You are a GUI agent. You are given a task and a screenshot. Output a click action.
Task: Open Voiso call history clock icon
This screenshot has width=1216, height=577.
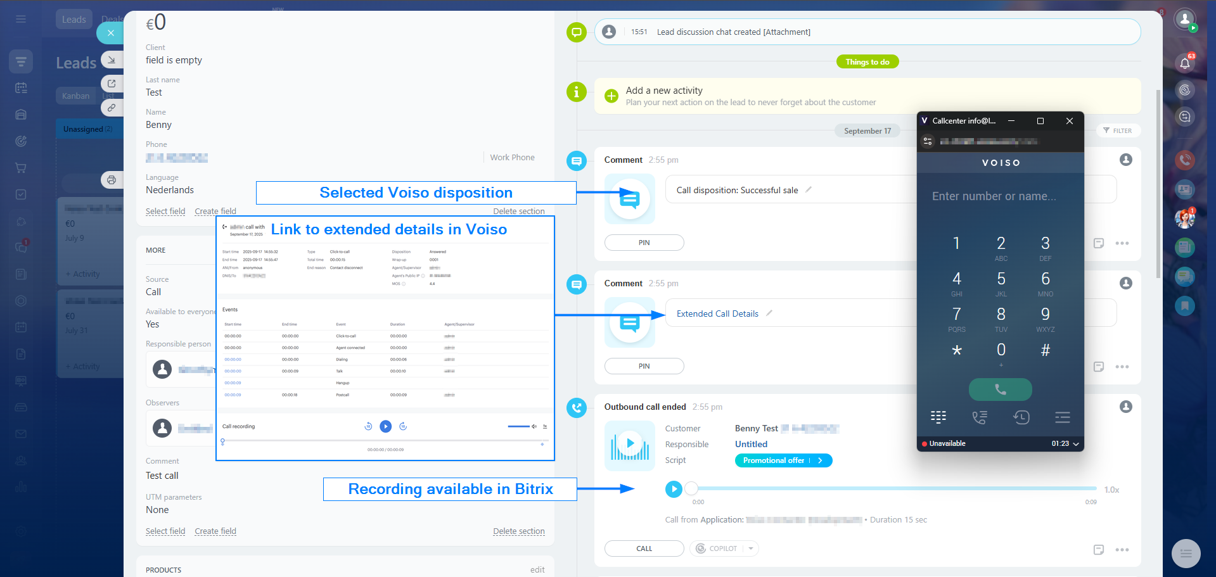click(x=1021, y=417)
